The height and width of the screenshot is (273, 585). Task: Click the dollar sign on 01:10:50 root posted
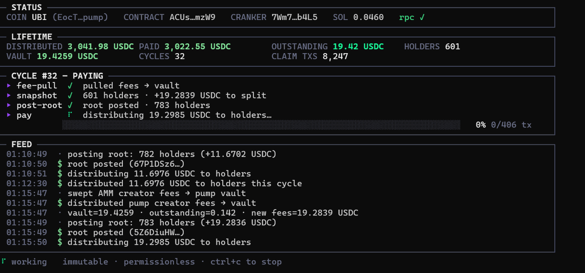point(60,164)
